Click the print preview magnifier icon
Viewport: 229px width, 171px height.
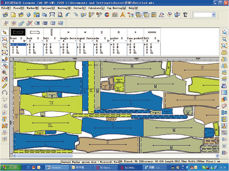pyautogui.click(x=60, y=15)
